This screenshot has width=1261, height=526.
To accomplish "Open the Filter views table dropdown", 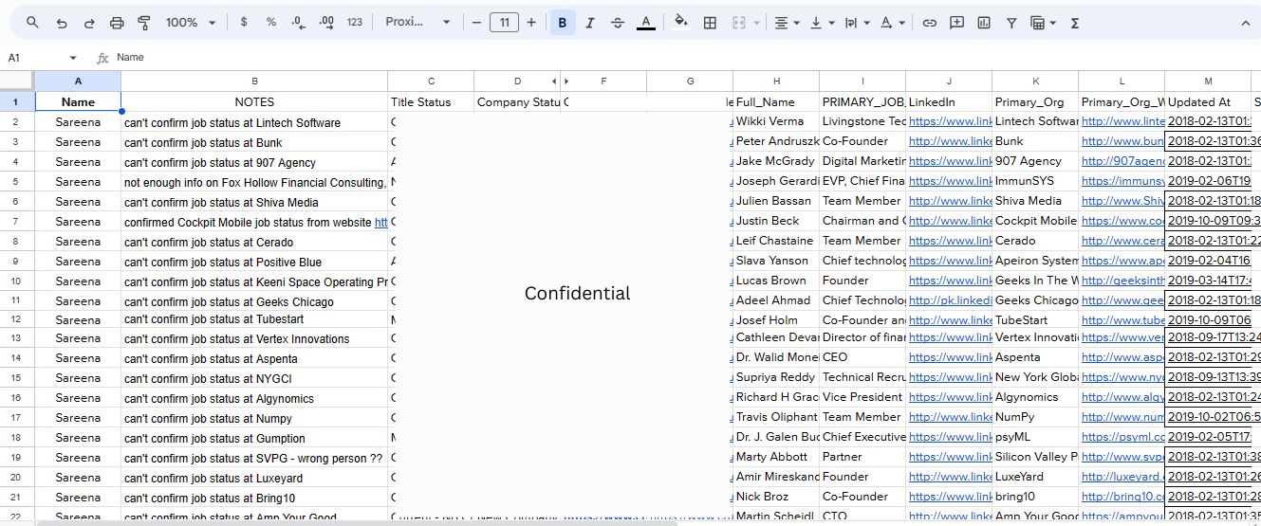I will pos(1044,23).
